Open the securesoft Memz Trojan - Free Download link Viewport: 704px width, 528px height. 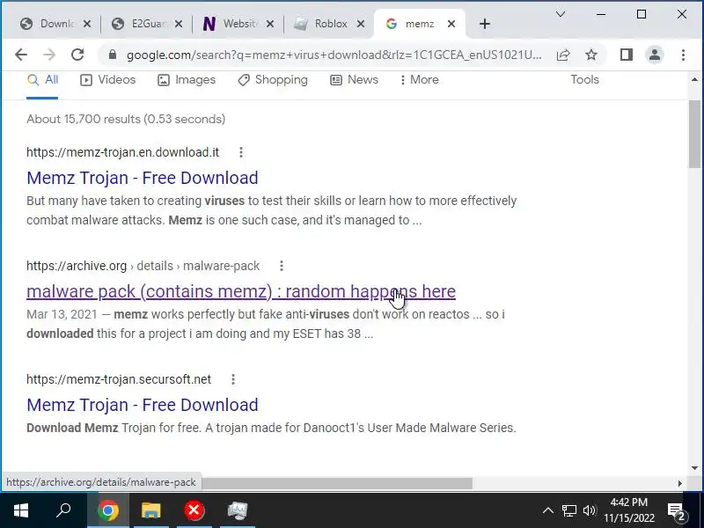(x=143, y=405)
